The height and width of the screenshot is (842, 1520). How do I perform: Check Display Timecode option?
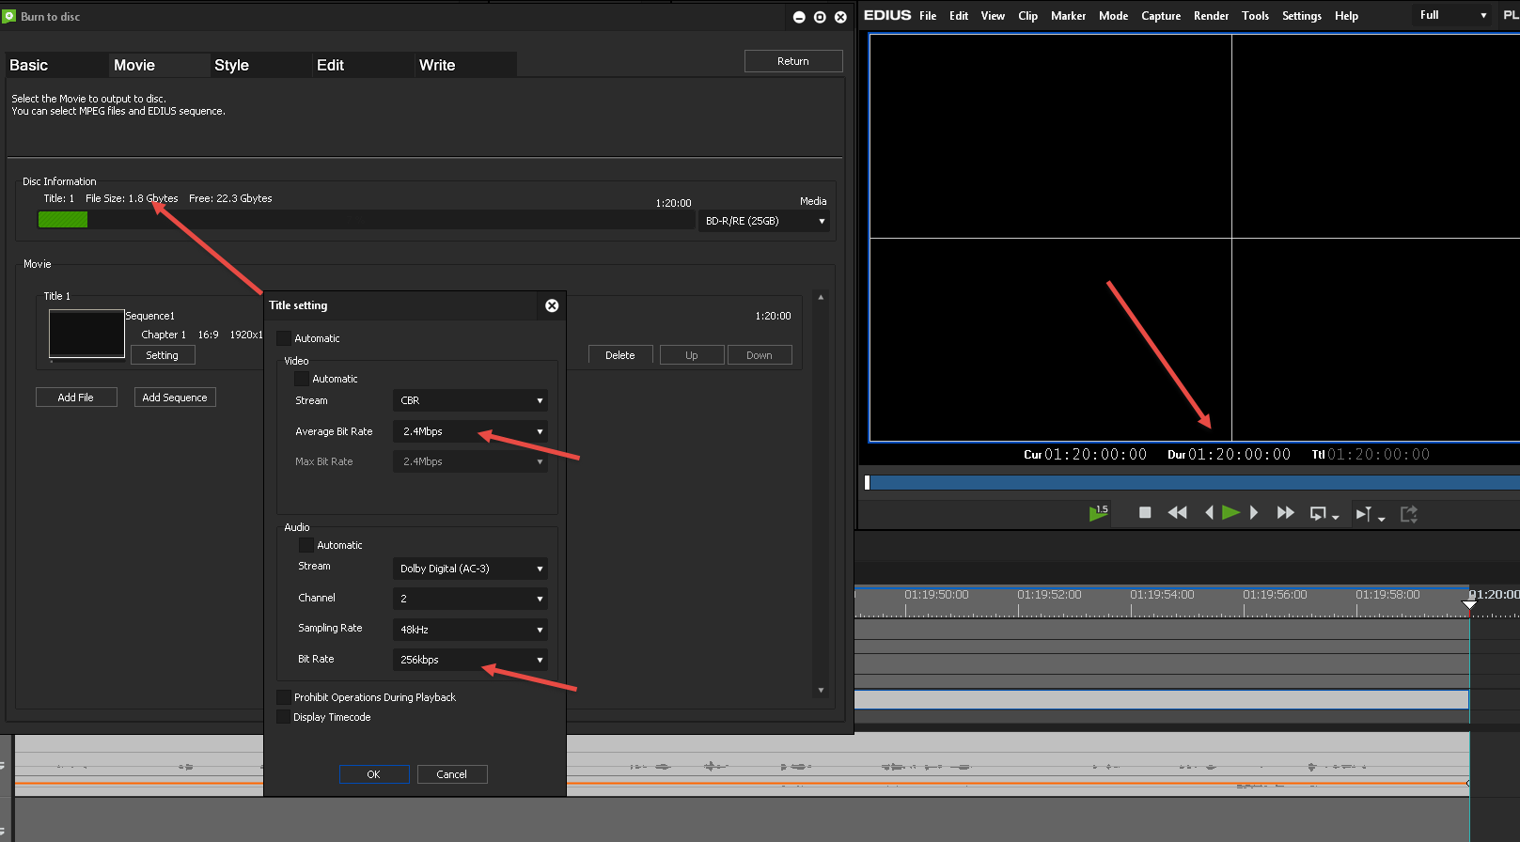point(283,717)
